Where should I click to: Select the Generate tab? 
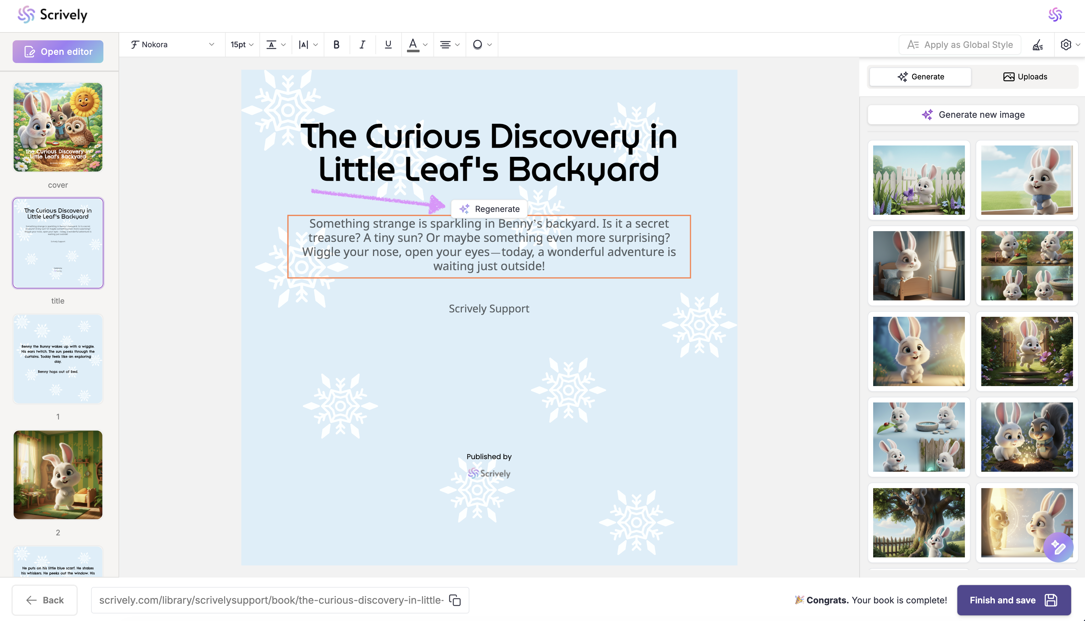pos(920,77)
